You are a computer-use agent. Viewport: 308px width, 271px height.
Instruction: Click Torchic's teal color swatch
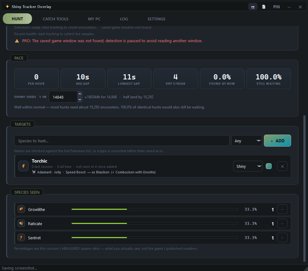[x=269, y=166]
